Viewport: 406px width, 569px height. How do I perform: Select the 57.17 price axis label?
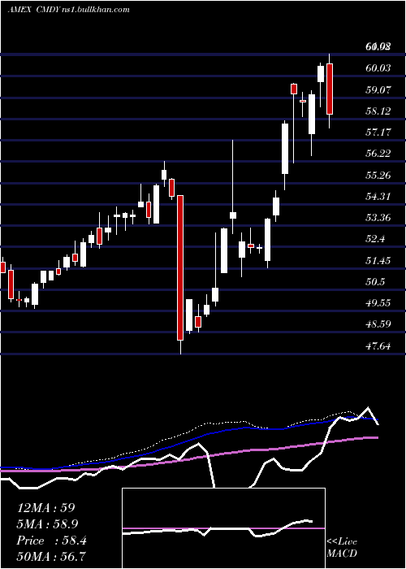click(378, 132)
